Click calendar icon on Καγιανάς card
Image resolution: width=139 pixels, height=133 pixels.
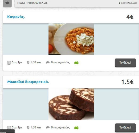tap(9, 63)
